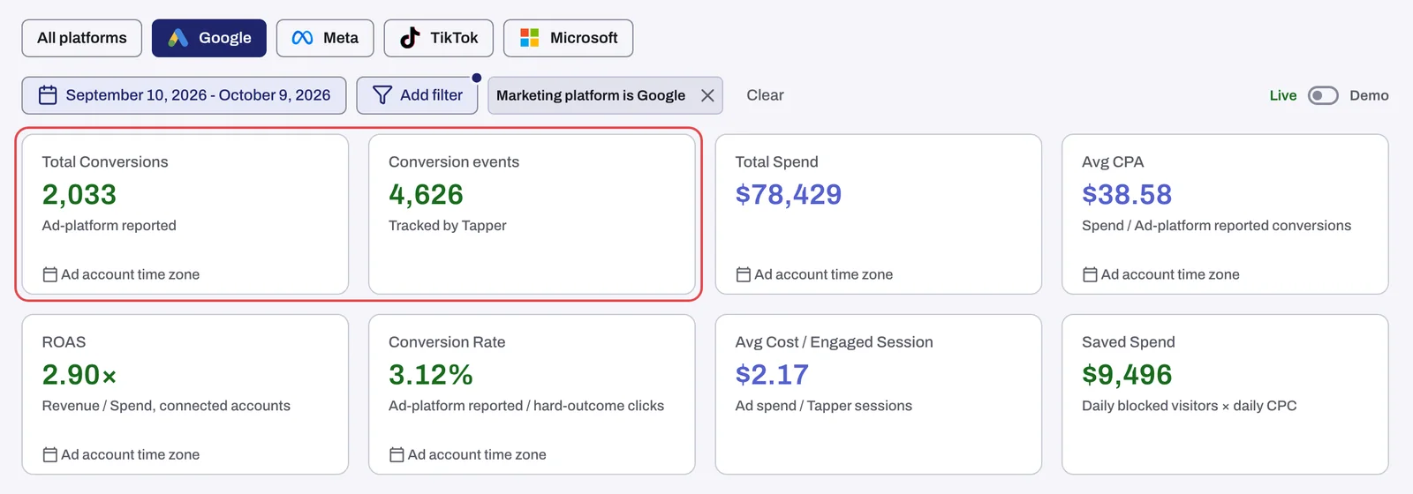Image resolution: width=1413 pixels, height=494 pixels.
Task: Click Spend / Ad-platform reported conversions caption
Action: click(x=1217, y=226)
